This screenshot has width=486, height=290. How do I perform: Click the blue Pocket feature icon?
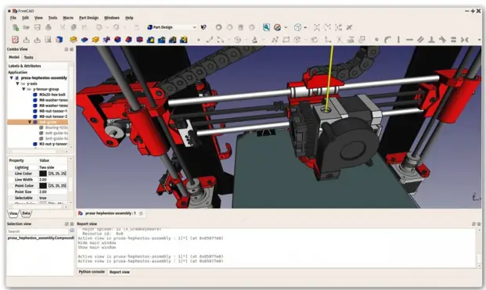pyautogui.click(x=85, y=40)
